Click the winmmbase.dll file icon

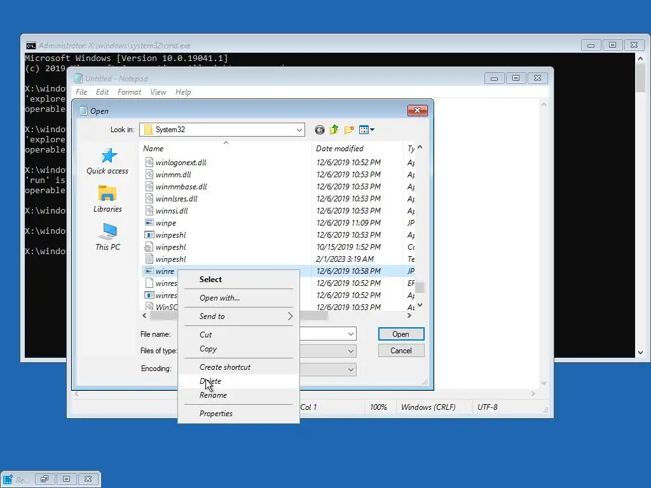pyautogui.click(x=149, y=186)
